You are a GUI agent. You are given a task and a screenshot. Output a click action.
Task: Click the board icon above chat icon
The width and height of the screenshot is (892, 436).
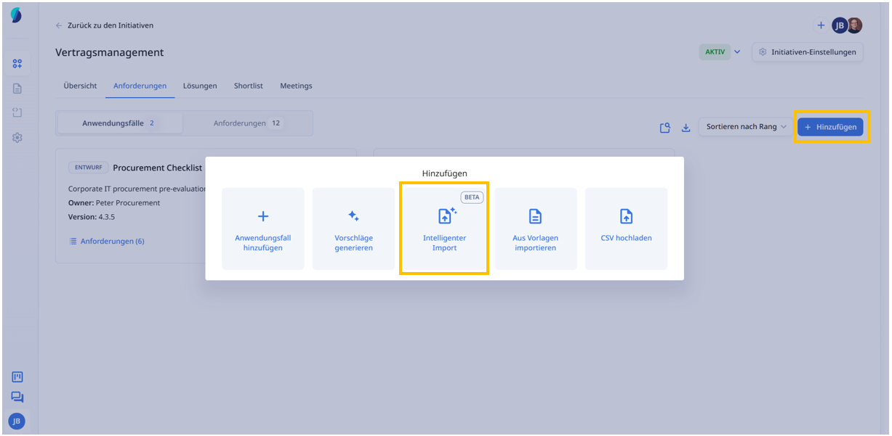click(17, 377)
